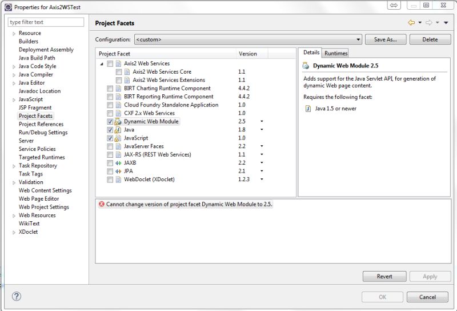Image resolution: width=457 pixels, height=311 pixels.
Task: Click the Version column header
Action: [x=252, y=54]
